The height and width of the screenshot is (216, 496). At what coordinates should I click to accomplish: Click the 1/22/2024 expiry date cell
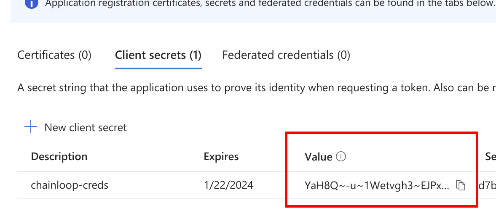(x=228, y=185)
